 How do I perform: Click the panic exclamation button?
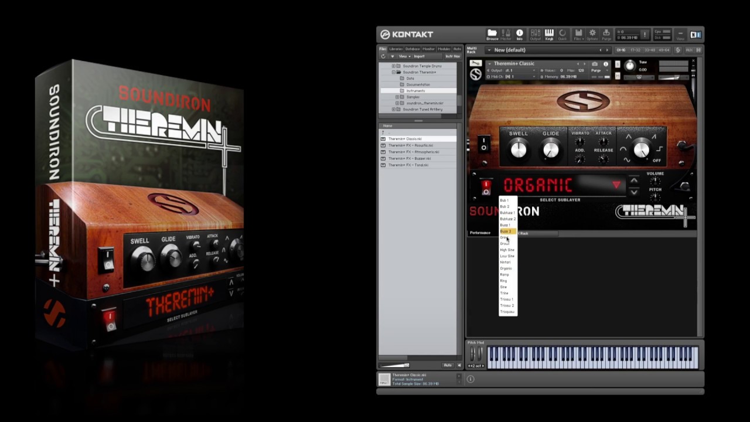[645, 35]
